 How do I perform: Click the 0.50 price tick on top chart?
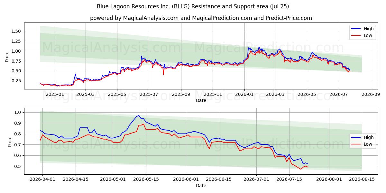tap(17, 71)
